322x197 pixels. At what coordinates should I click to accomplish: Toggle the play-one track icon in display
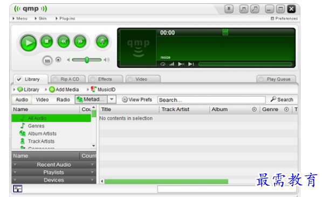(x=191, y=64)
